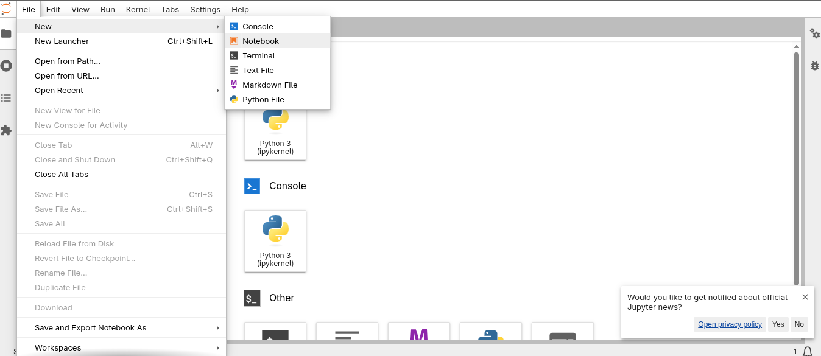This screenshot has width=821, height=356.
Task: Open the extension manager puzzle icon
Action: [6, 130]
